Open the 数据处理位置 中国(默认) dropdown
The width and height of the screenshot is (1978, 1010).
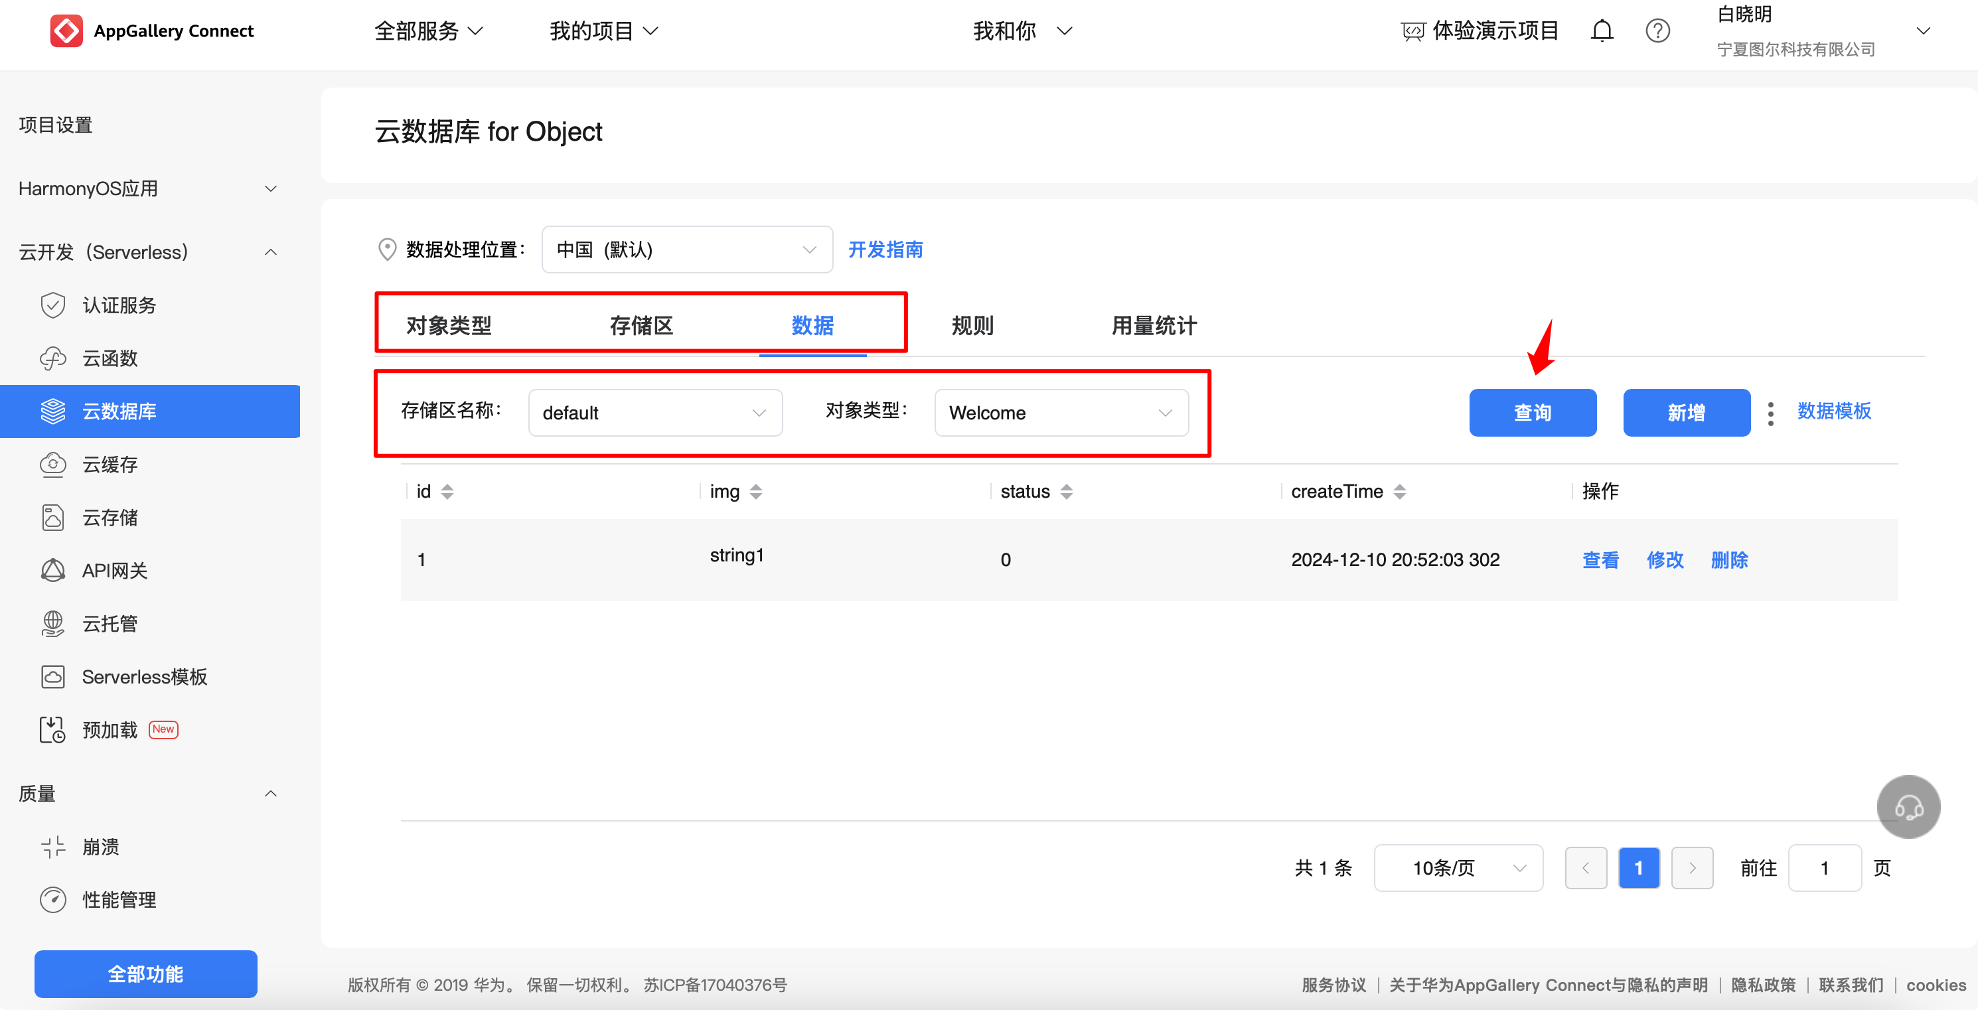(x=687, y=250)
